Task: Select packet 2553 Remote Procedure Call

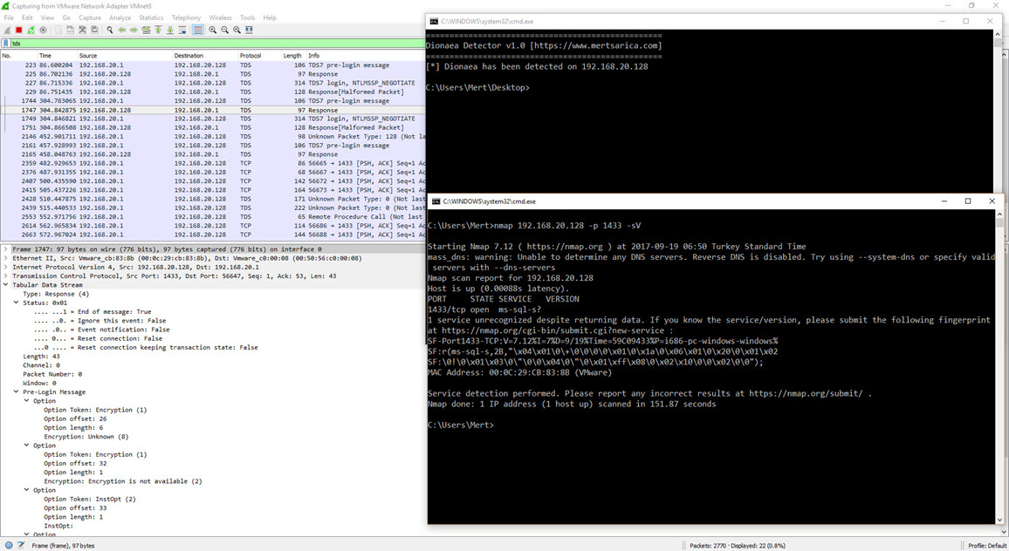Action: tap(213, 217)
